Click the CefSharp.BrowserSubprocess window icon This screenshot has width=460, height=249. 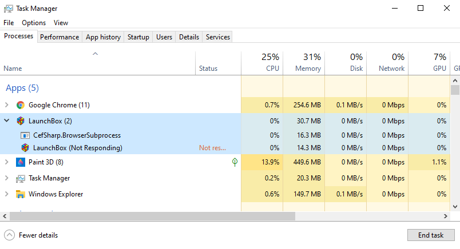click(25, 135)
